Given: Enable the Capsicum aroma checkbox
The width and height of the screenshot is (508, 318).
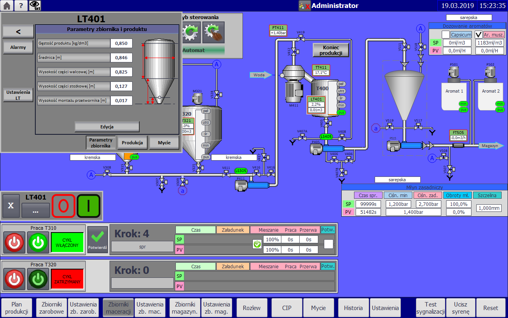Looking at the screenshot, I should point(446,35).
